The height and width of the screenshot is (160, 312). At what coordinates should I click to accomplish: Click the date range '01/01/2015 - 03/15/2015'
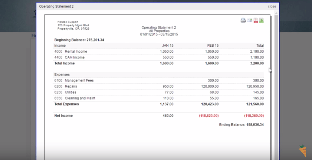159,34
